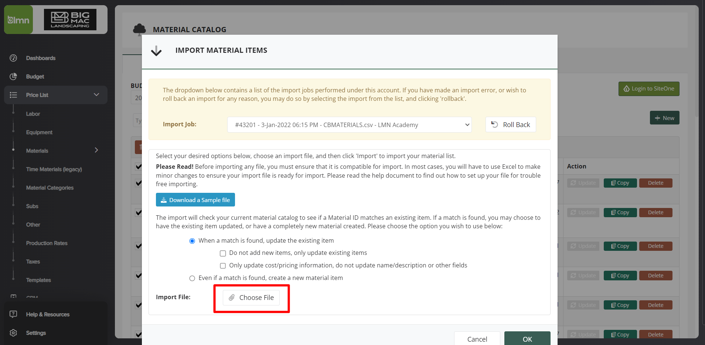705x345 pixels.
Task: Go to Production Rates menu item
Action: [47, 243]
